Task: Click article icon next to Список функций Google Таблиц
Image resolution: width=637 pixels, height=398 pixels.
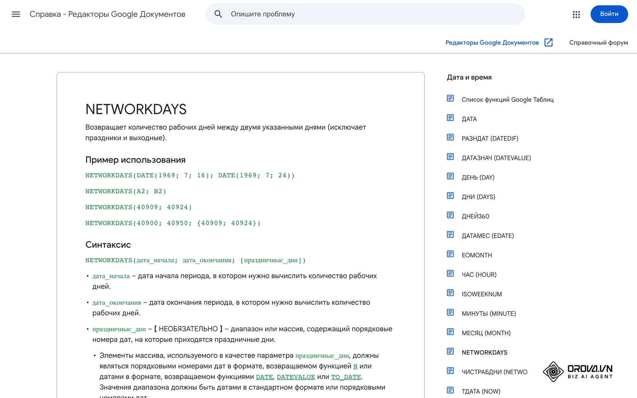Action: click(x=450, y=98)
